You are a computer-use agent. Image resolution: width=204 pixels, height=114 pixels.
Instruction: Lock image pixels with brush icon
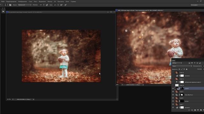(182, 69)
